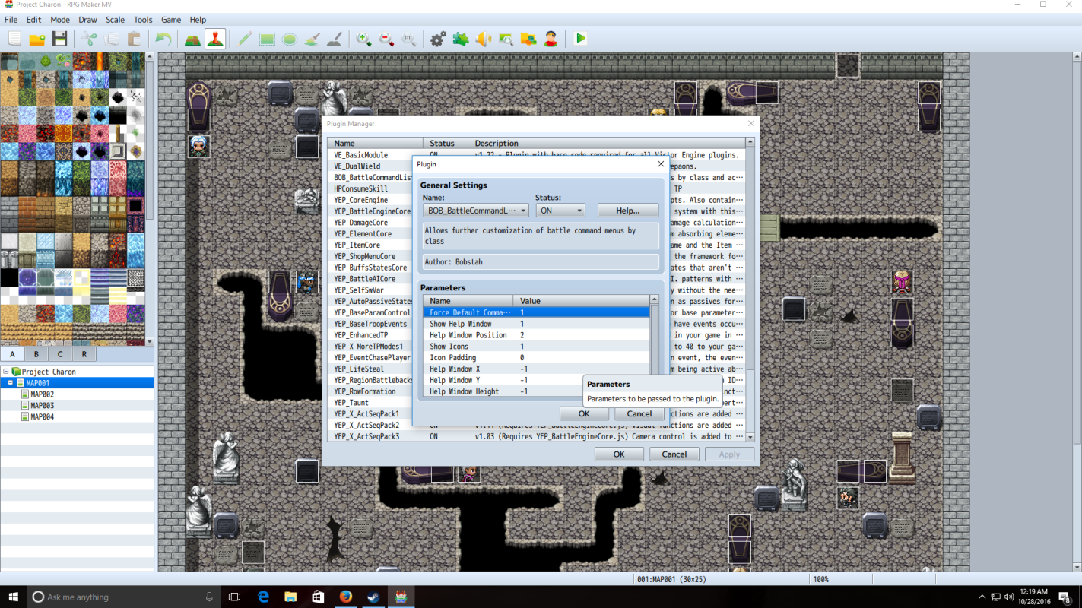Open the Event Searcher magnifier icon

point(506,39)
